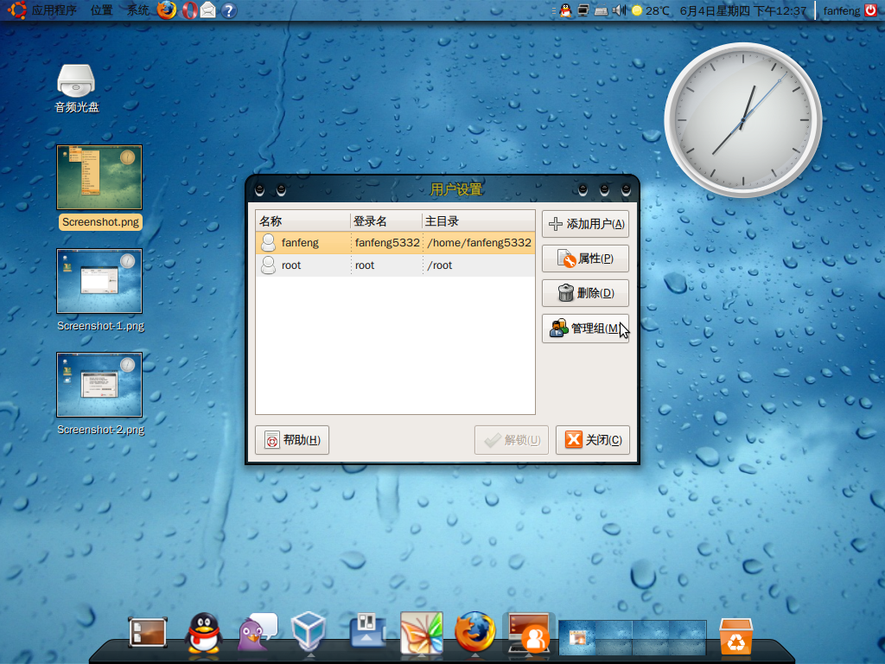The height and width of the screenshot is (664, 885).
Task: Open the butterfly app in the dock
Action: coord(422,632)
